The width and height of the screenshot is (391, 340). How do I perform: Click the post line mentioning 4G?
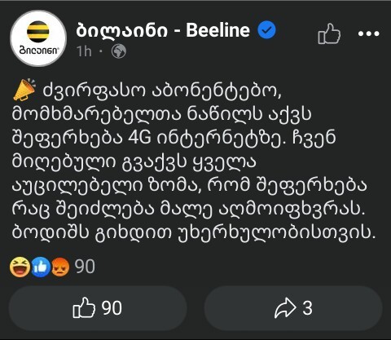174,138
